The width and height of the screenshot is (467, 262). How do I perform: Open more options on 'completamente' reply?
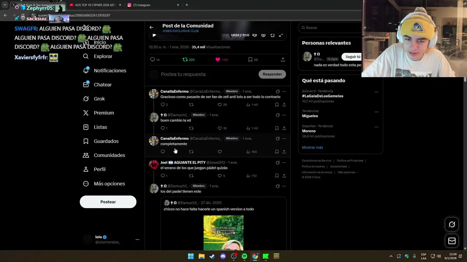284,138
